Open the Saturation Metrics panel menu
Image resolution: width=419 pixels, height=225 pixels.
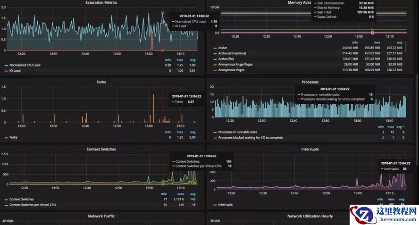click(101, 3)
